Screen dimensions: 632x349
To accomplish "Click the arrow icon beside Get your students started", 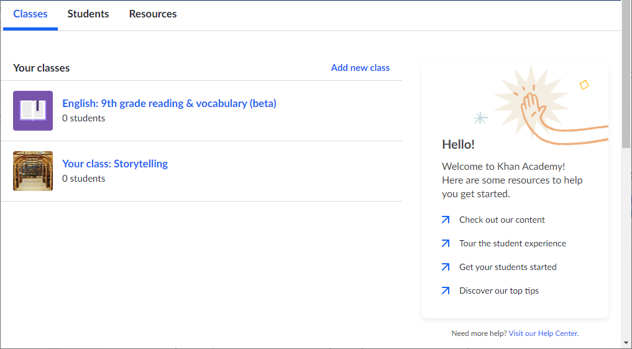I will (446, 267).
